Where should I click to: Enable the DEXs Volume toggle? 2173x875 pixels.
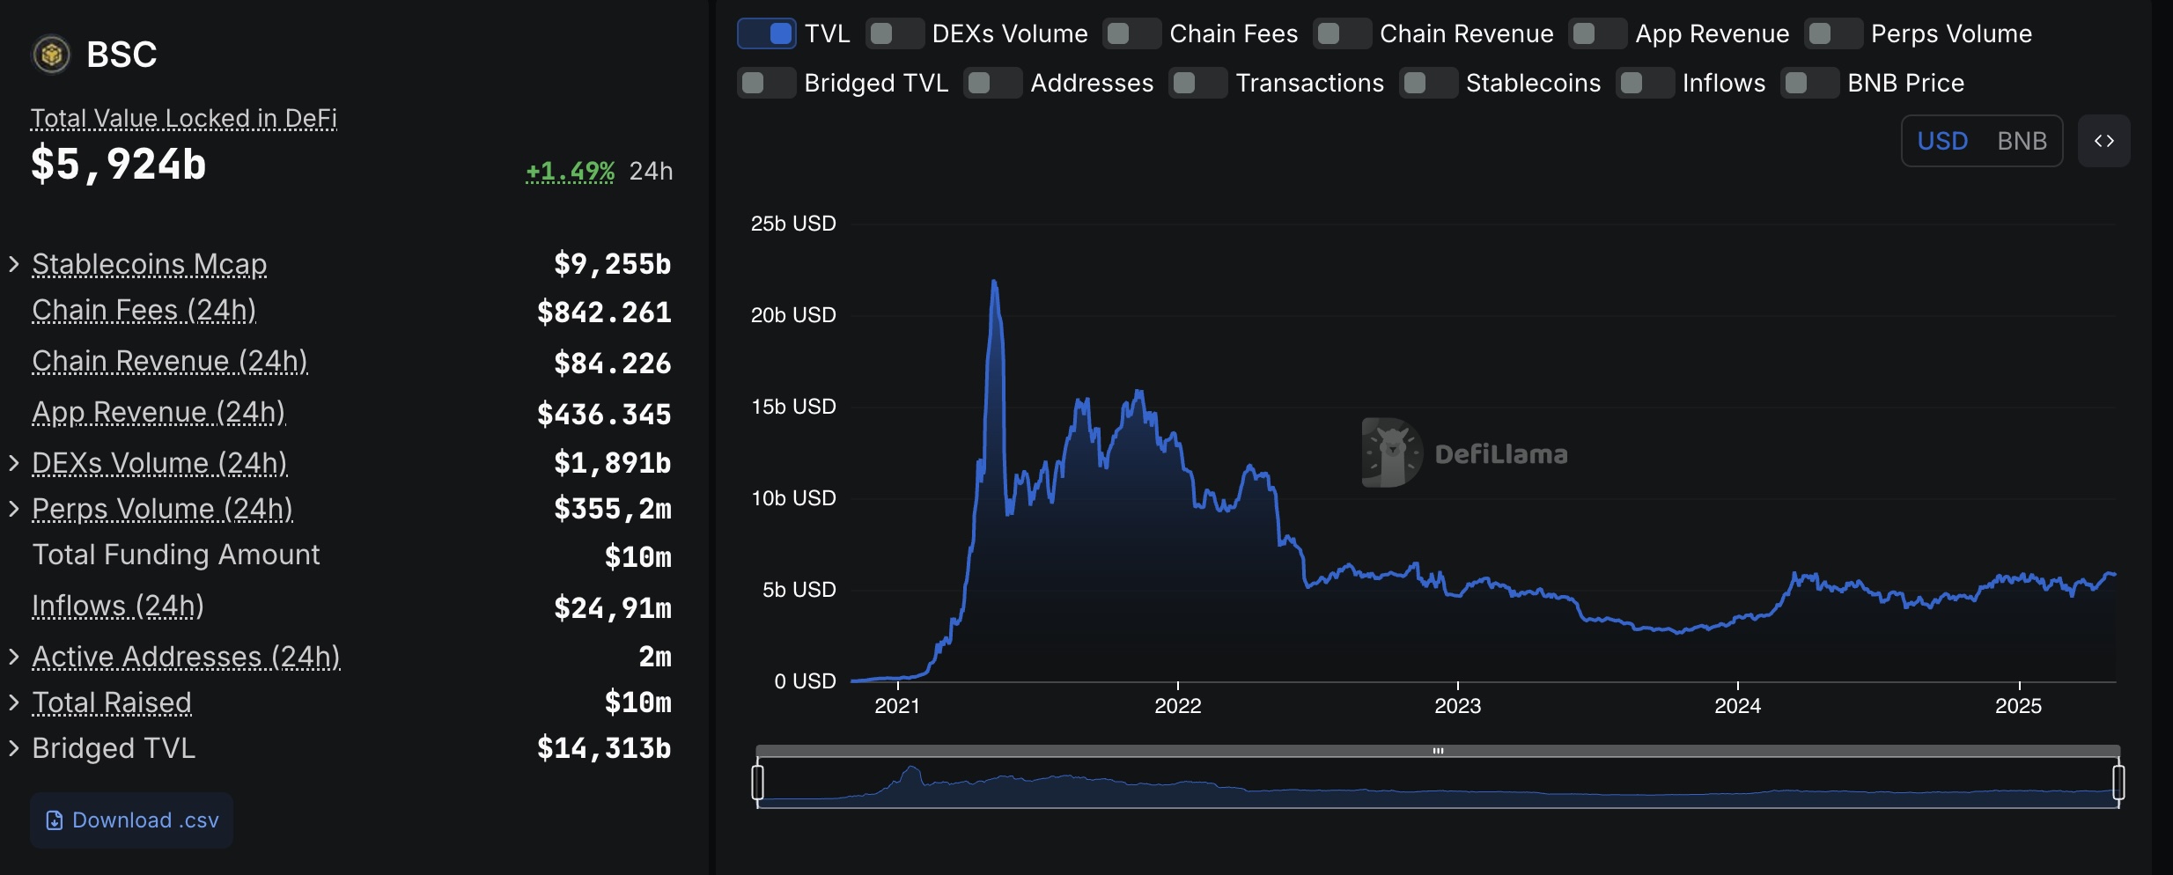point(895,33)
